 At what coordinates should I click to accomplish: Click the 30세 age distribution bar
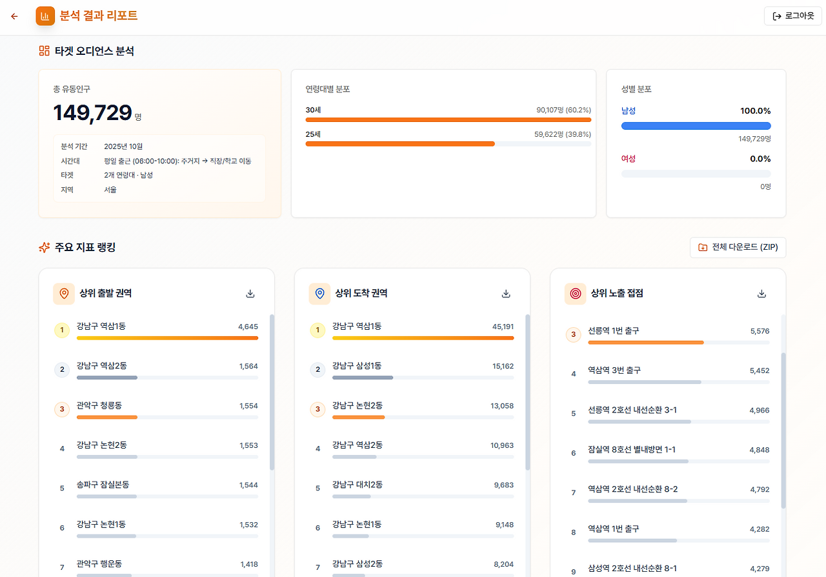click(x=448, y=119)
